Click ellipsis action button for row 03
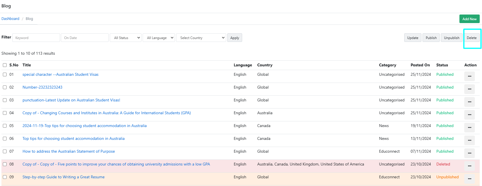482x186 pixels. point(469,102)
